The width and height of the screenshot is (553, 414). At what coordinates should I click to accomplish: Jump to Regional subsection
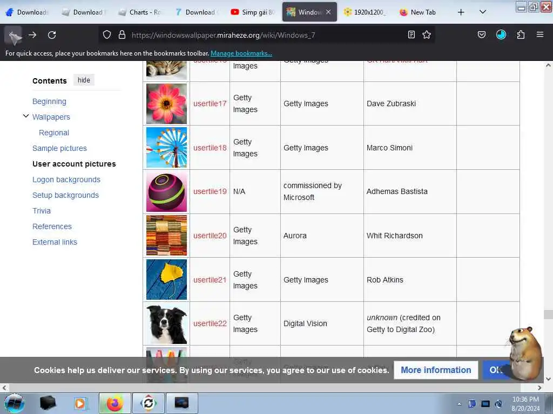pos(54,133)
